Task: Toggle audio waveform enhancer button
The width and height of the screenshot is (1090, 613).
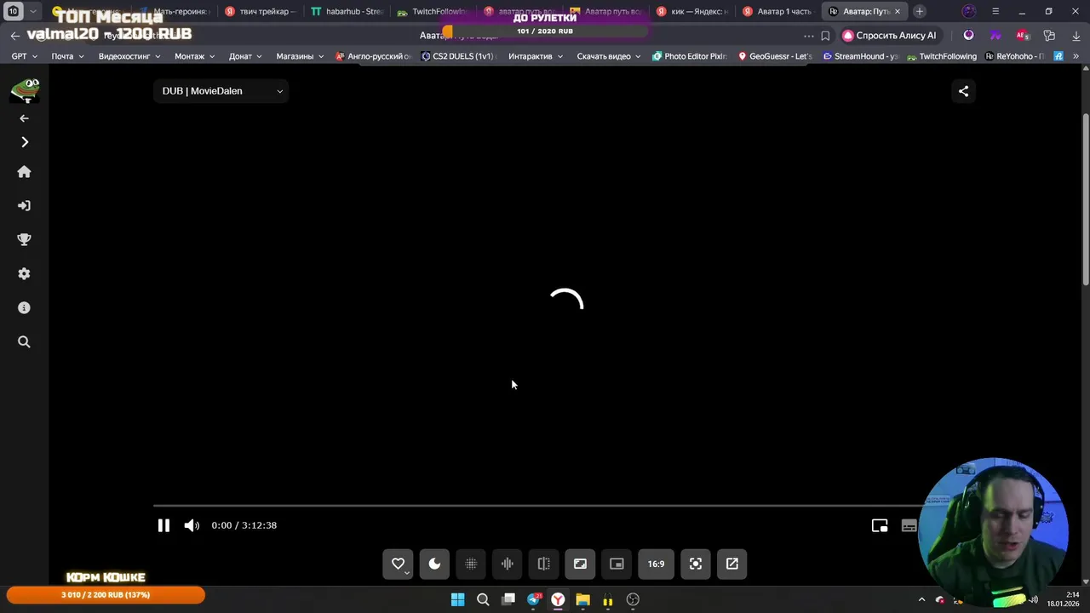Action: (x=508, y=564)
